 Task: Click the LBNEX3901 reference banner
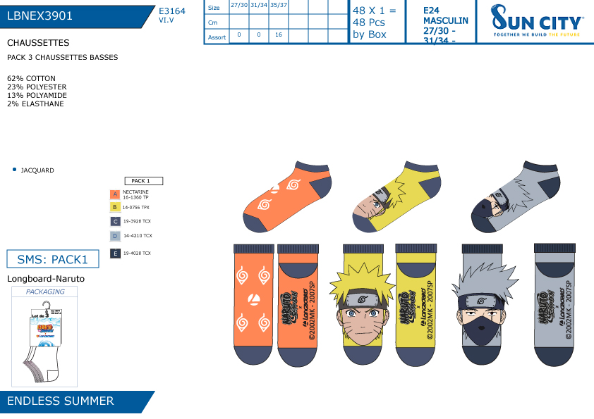[74, 16]
